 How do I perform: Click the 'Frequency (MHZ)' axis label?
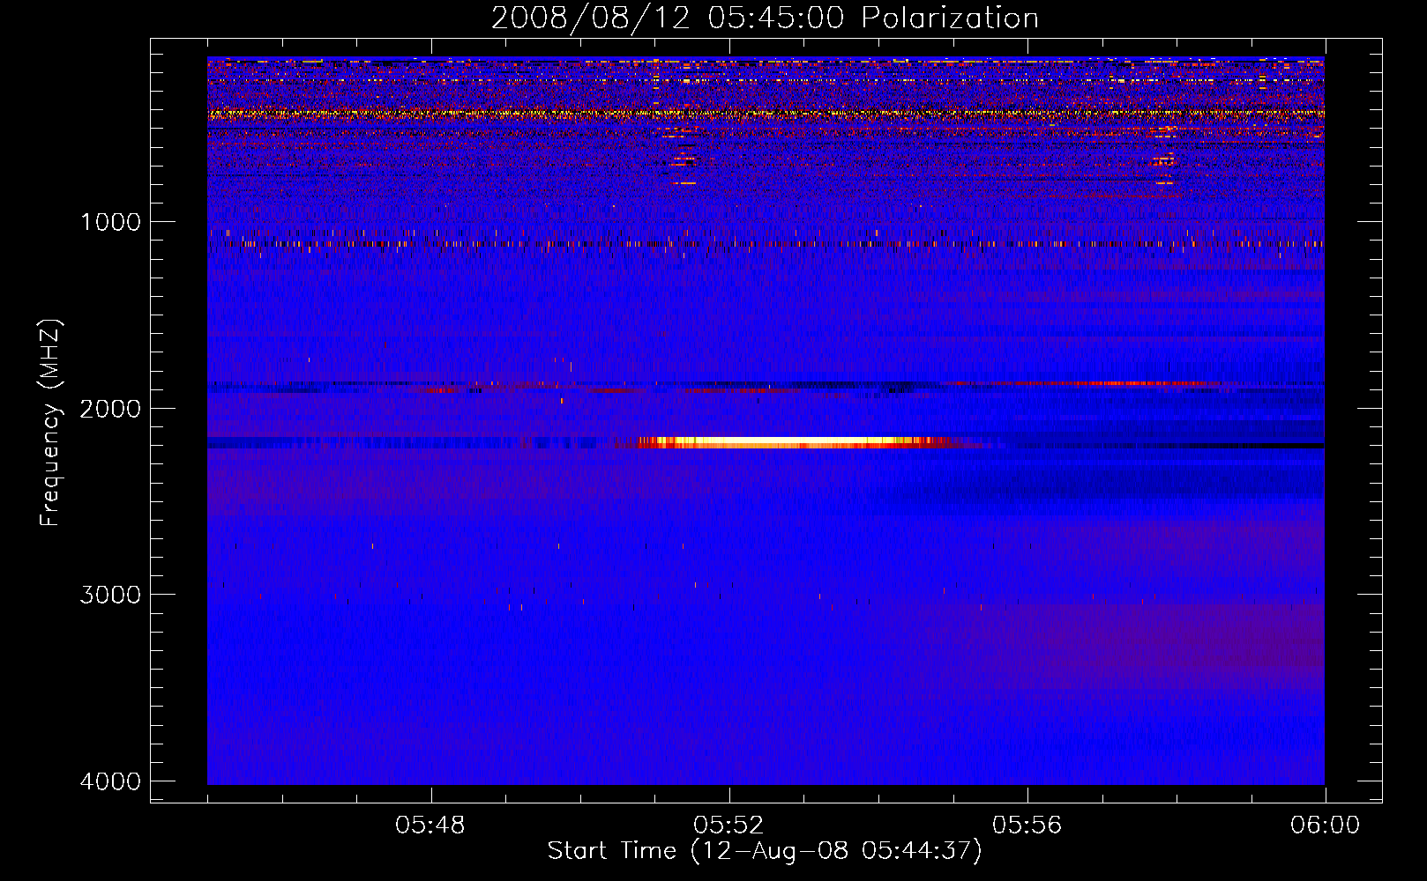point(51,423)
